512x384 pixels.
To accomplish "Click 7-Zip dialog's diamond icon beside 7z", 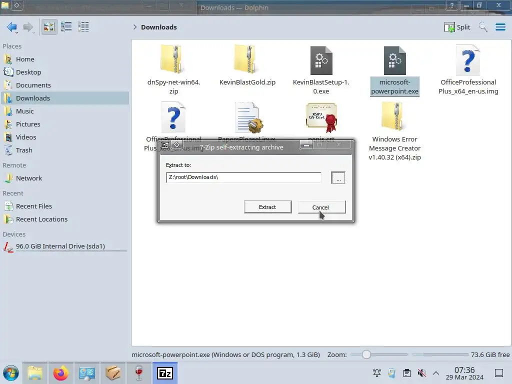I will click(176, 144).
